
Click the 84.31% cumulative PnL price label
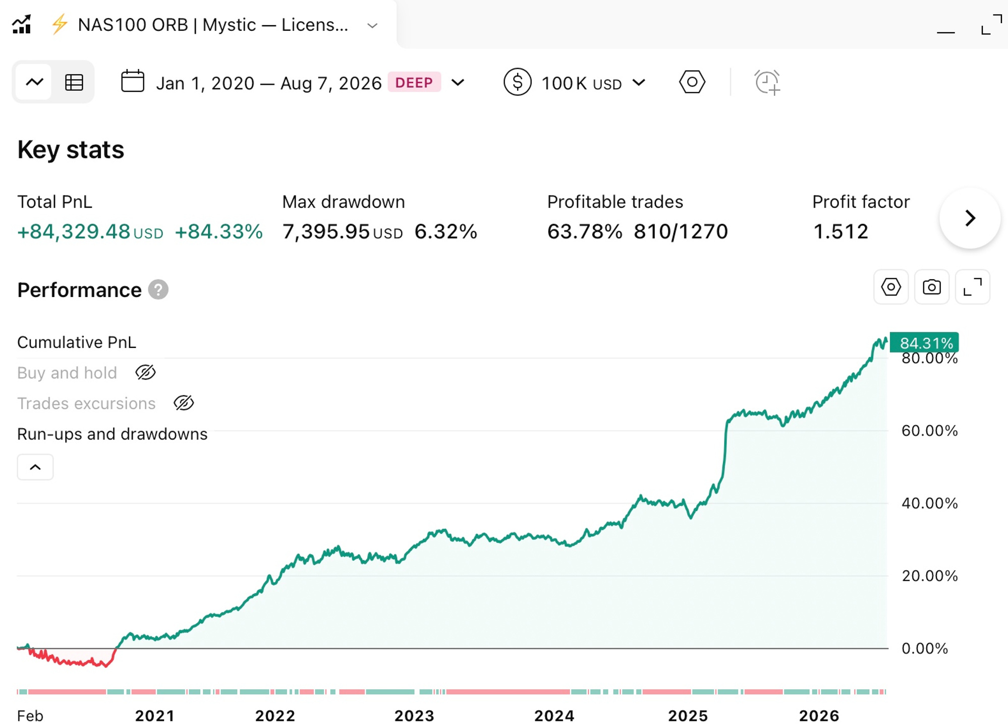(x=924, y=343)
